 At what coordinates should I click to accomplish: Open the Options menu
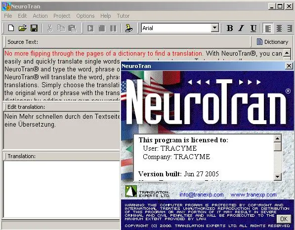85,16
